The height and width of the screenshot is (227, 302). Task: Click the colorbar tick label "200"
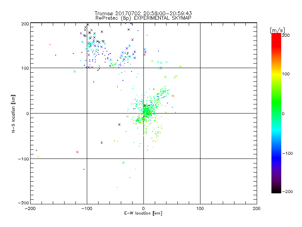click(286, 35)
